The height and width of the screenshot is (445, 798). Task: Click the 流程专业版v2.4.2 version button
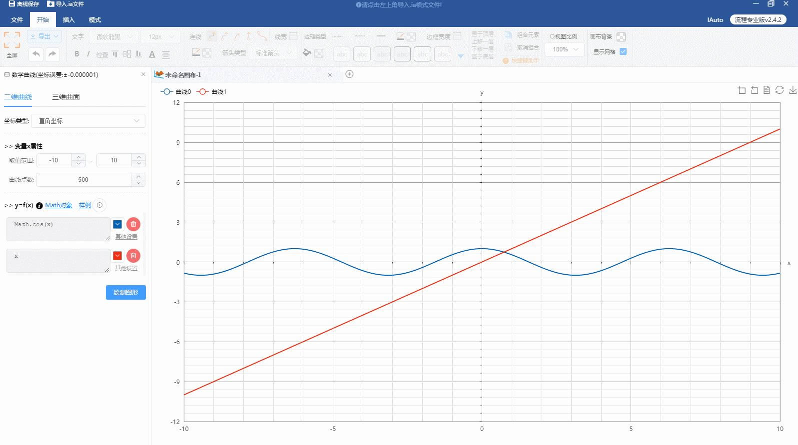[x=758, y=19]
